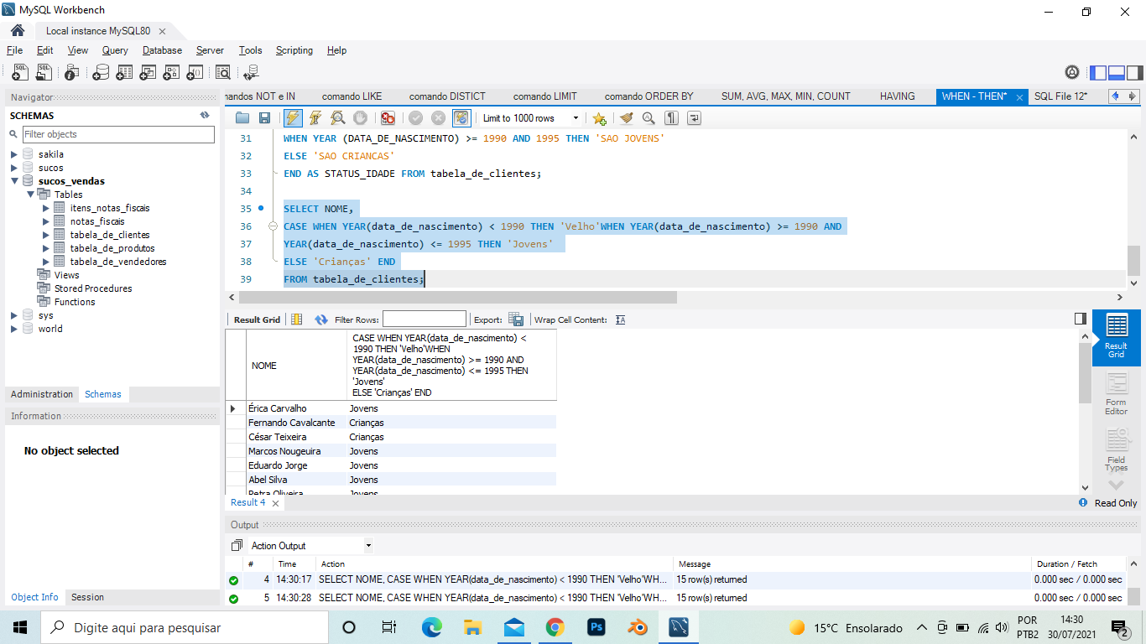Screen dimensions: 1146x644
Task: Click the Filter Rows input field
Action: [x=425, y=319]
